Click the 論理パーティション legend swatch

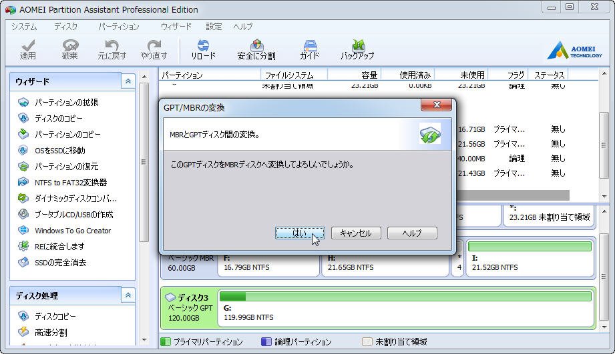(x=266, y=342)
